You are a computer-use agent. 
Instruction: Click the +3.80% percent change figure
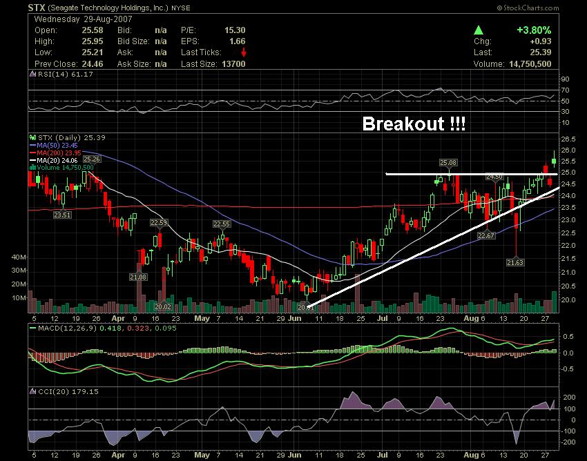pos(534,30)
